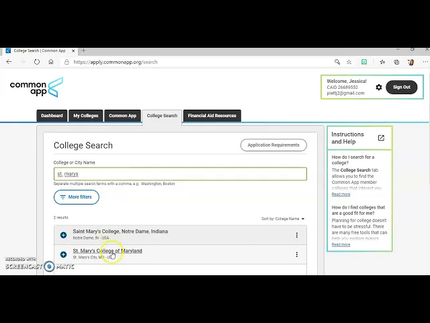Viewport: 430px width, 323px height.
Task: Open browser settings ellipsis menu
Action: [425, 62]
